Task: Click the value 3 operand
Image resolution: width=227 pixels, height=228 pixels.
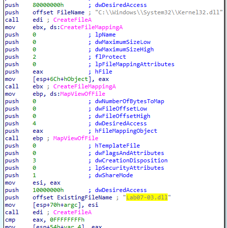Action: click(34, 160)
